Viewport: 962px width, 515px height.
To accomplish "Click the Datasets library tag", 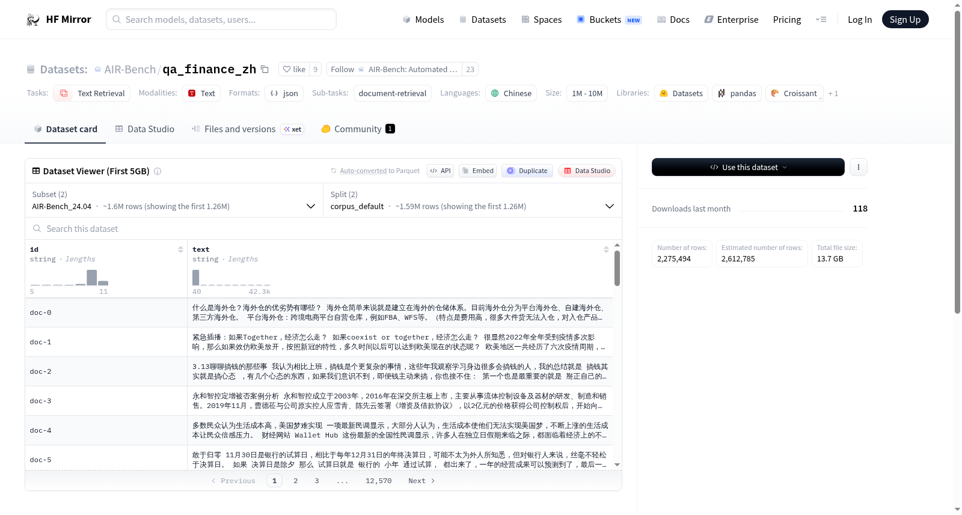I will click(x=681, y=93).
